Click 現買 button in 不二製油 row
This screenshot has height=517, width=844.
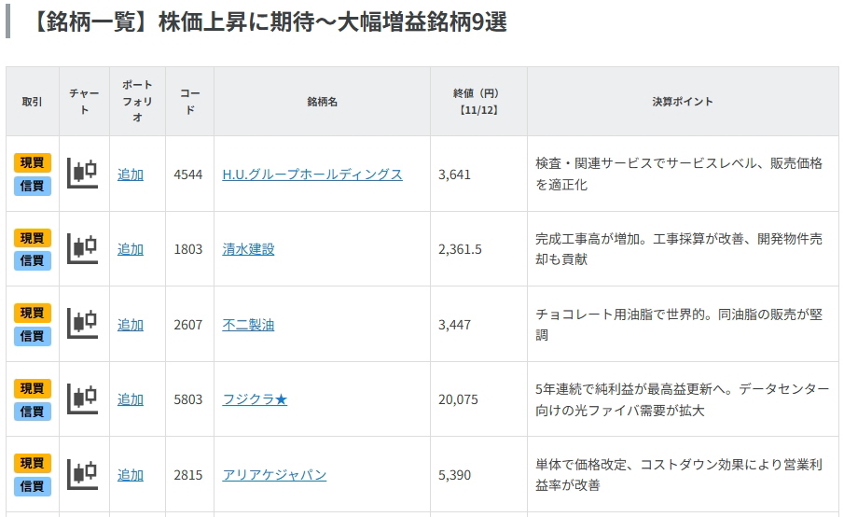pyautogui.click(x=33, y=313)
